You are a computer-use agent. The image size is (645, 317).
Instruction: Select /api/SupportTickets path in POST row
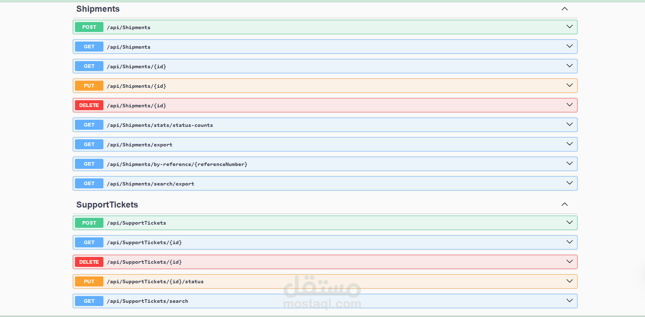(x=136, y=223)
